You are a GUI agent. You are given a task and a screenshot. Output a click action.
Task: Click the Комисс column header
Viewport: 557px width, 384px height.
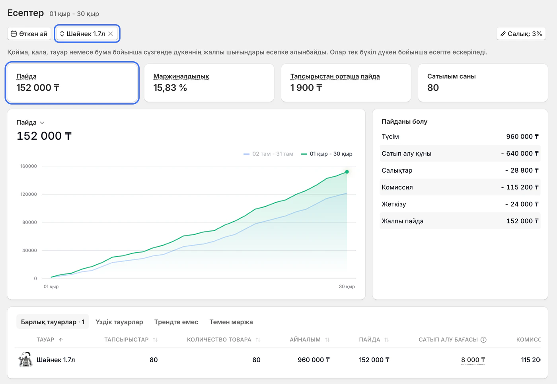pos(528,339)
